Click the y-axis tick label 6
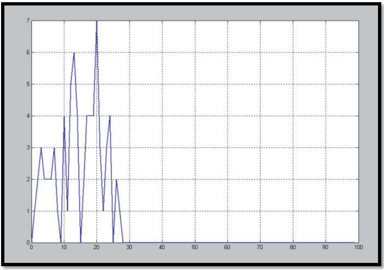384x270 pixels. [27, 52]
